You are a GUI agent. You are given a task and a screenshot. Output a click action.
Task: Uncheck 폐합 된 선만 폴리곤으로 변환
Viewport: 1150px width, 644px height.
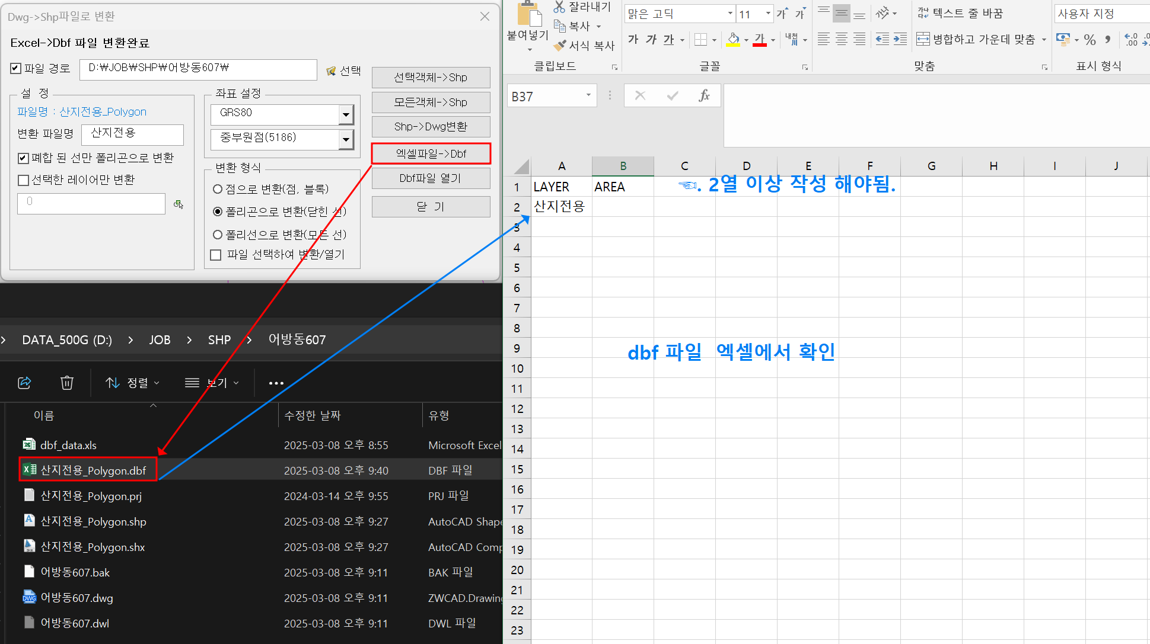tap(24, 158)
